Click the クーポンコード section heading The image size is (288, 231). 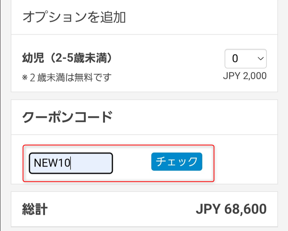pos(67,117)
